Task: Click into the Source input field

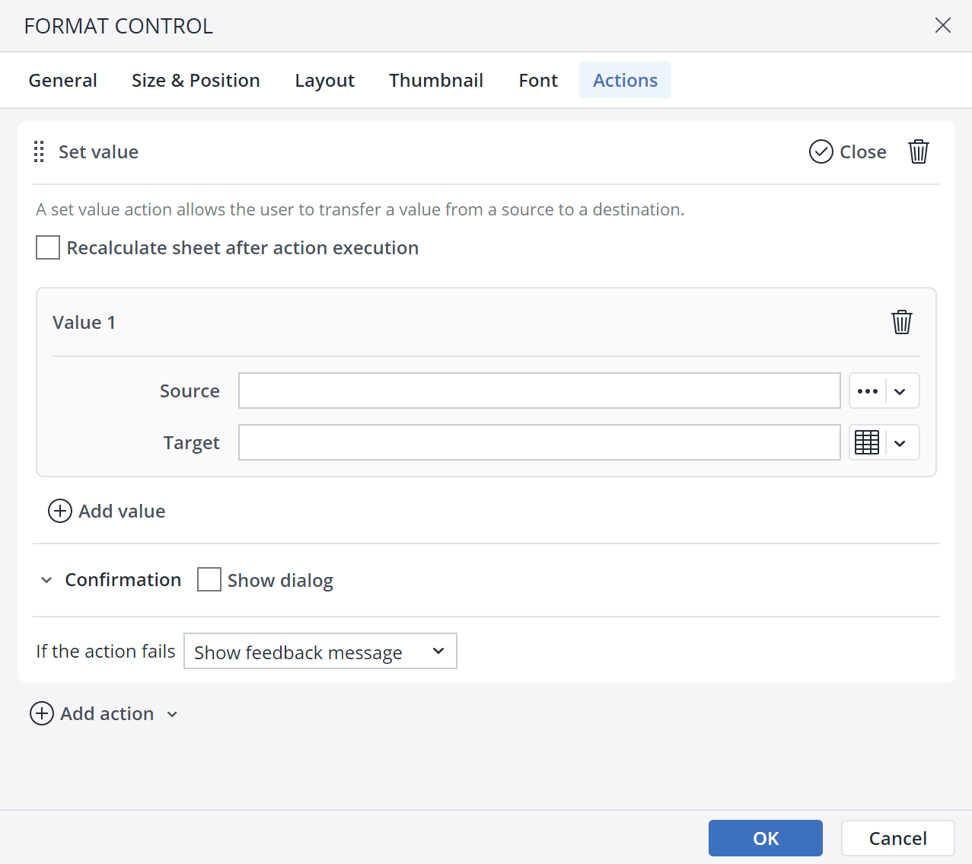Action: point(540,391)
